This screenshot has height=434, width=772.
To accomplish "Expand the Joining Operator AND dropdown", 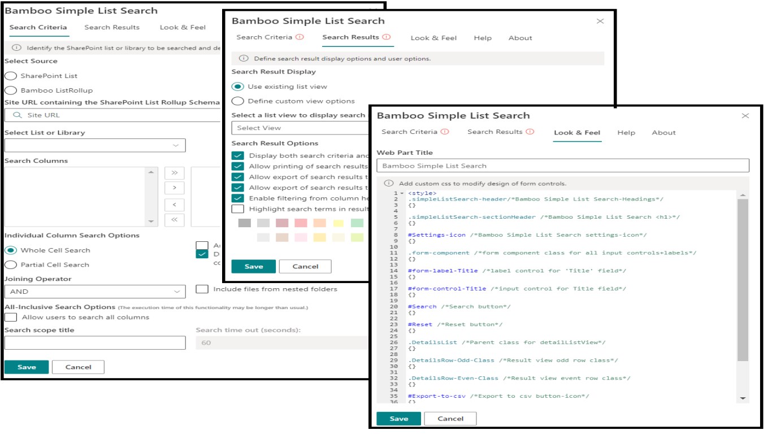I will [x=95, y=292].
